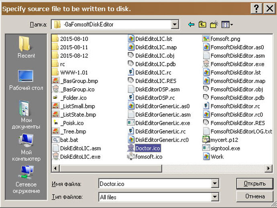277x208 pixels.
Task: Open the Папка folder path dropdown
Action: tap(175, 24)
